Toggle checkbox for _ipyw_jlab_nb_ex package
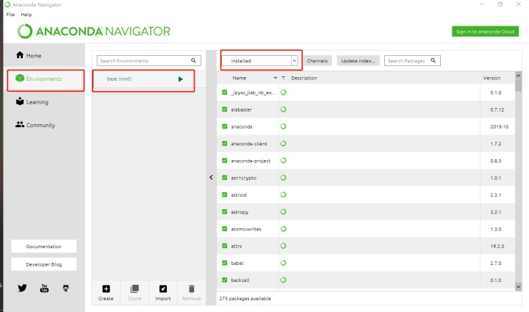 click(x=225, y=92)
